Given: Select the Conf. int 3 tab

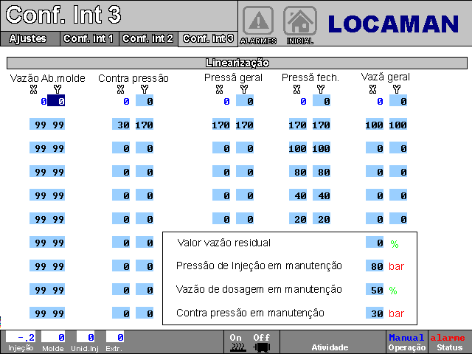Looking at the screenshot, I should (207, 38).
